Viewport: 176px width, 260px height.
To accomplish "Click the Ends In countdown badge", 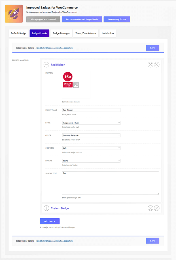I will pos(68,85).
